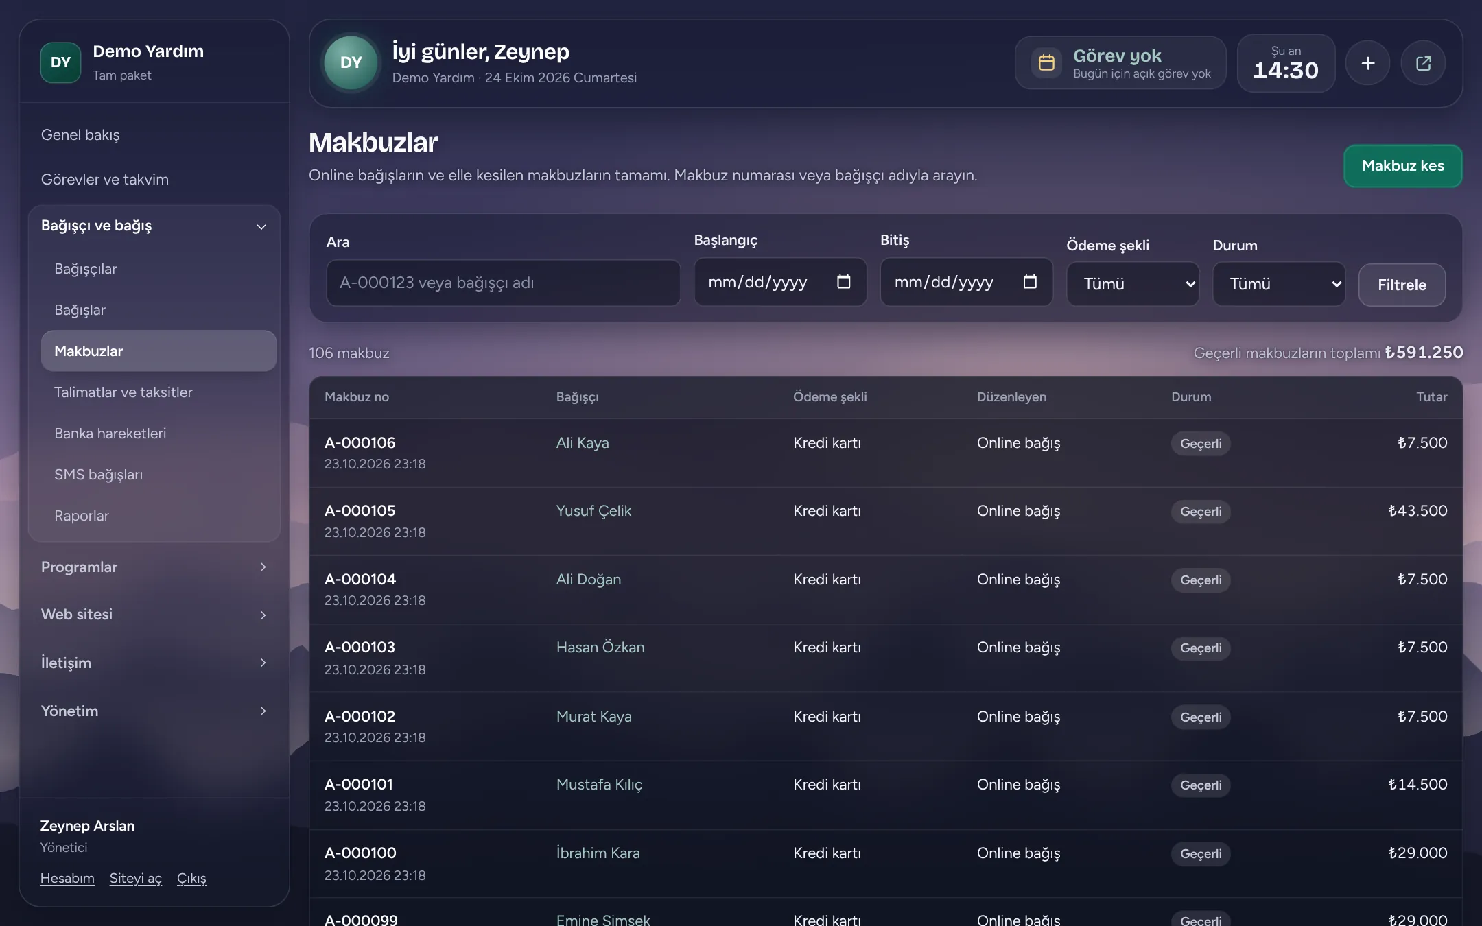Viewport: 1482px width, 926px height.
Task: Open donor Hasan Özkan
Action: [600, 648]
